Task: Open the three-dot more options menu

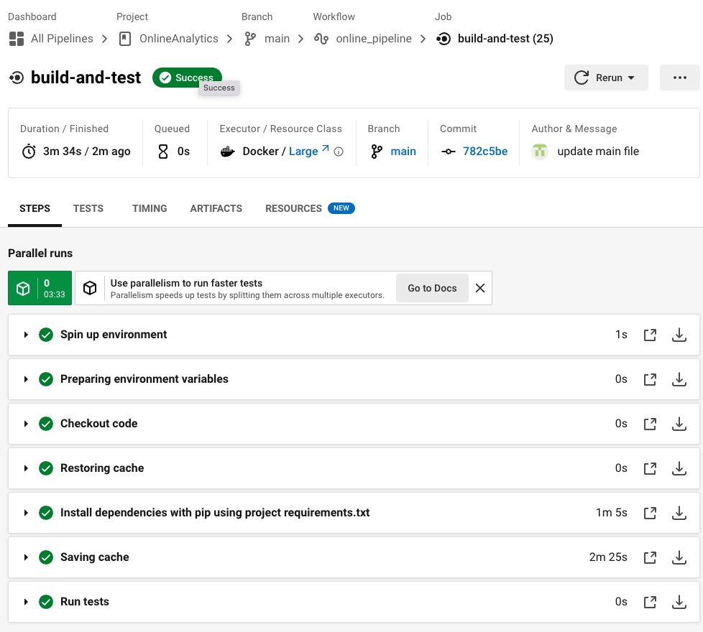Action: [x=680, y=78]
